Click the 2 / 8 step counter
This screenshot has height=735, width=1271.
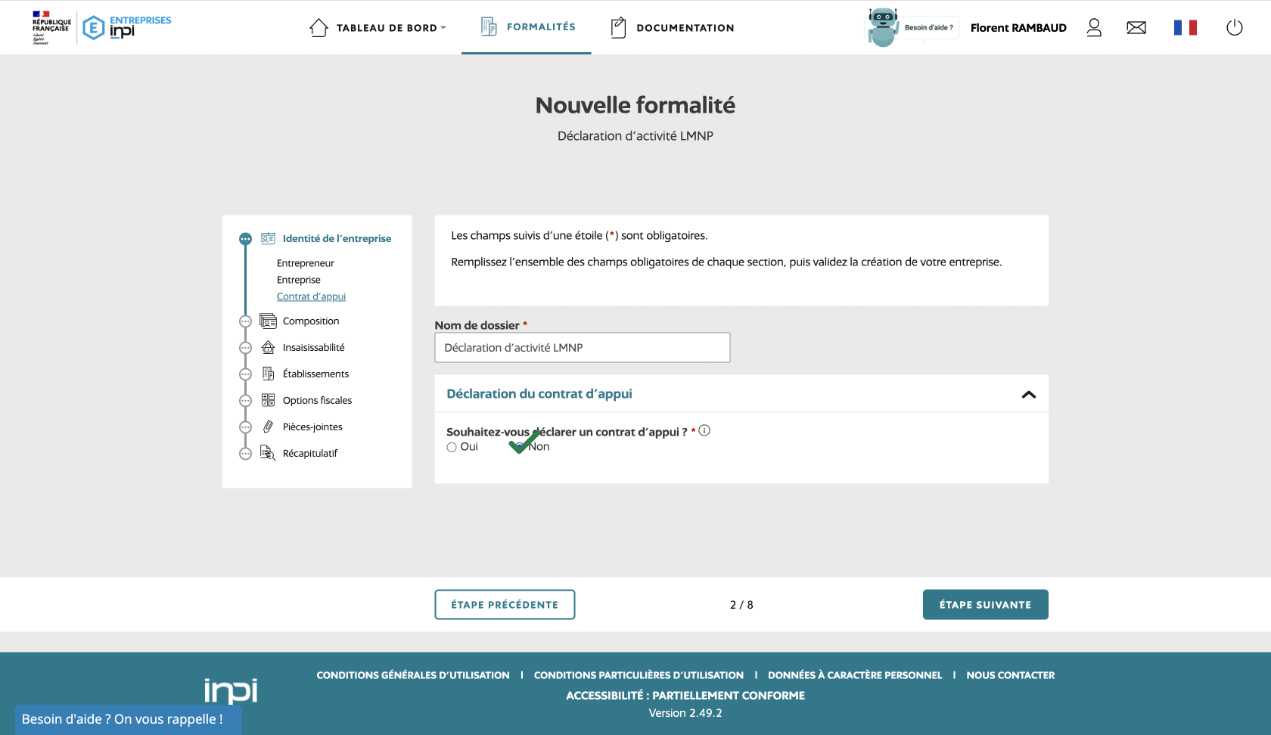click(x=741, y=605)
